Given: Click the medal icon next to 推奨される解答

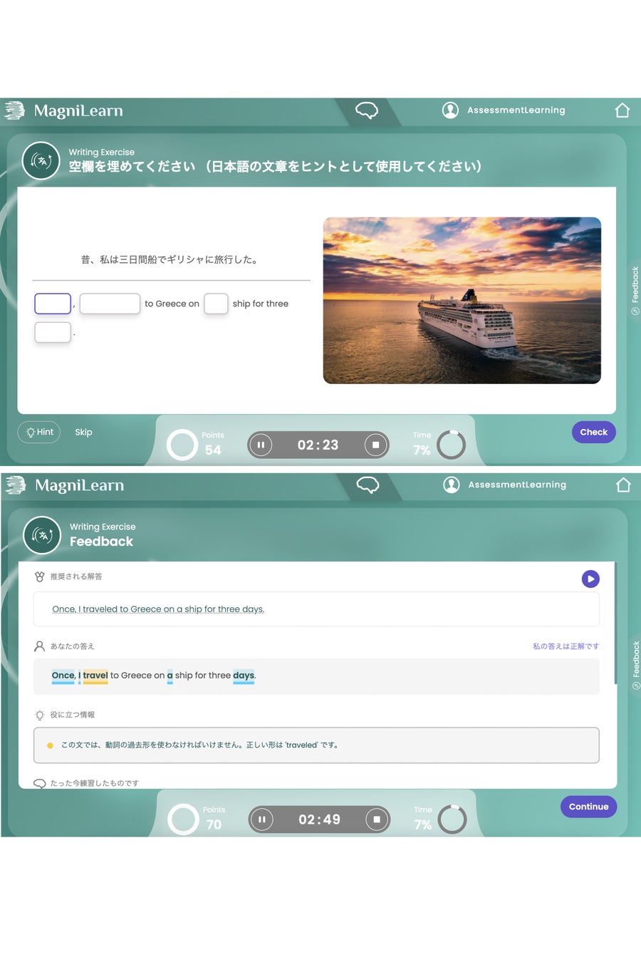Looking at the screenshot, I should [x=40, y=576].
